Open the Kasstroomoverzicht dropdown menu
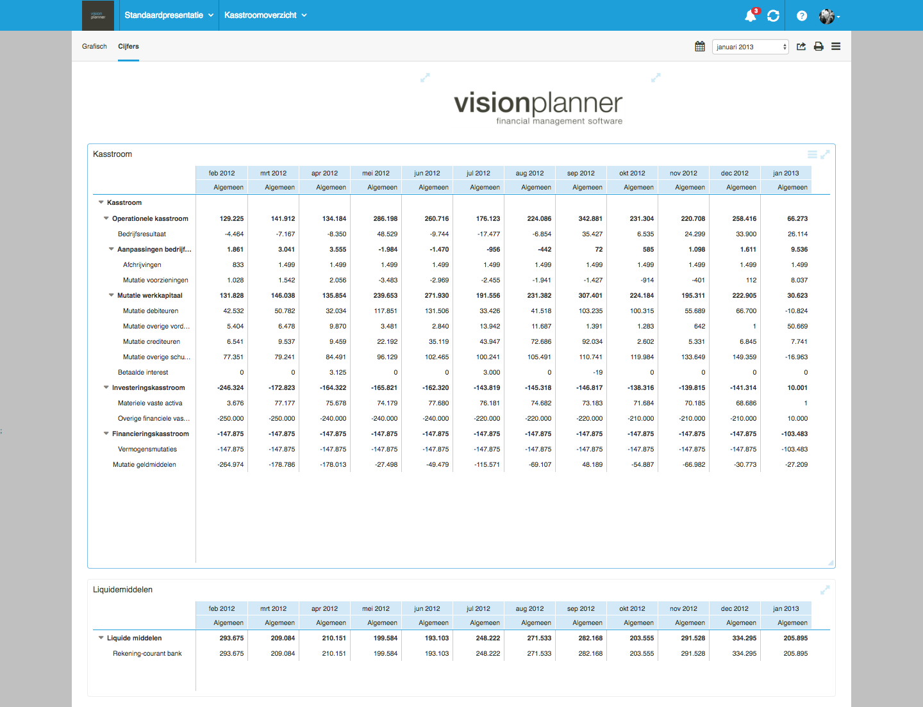 [x=265, y=15]
